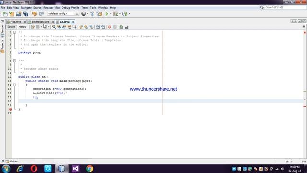307x173 pixels.
Task: Collapse Javadoc comment fold at line 8
Action: coord(15,61)
